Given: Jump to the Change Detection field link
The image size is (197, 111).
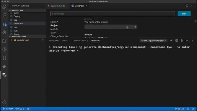Looking at the screenshot, I should [x=60, y=36].
